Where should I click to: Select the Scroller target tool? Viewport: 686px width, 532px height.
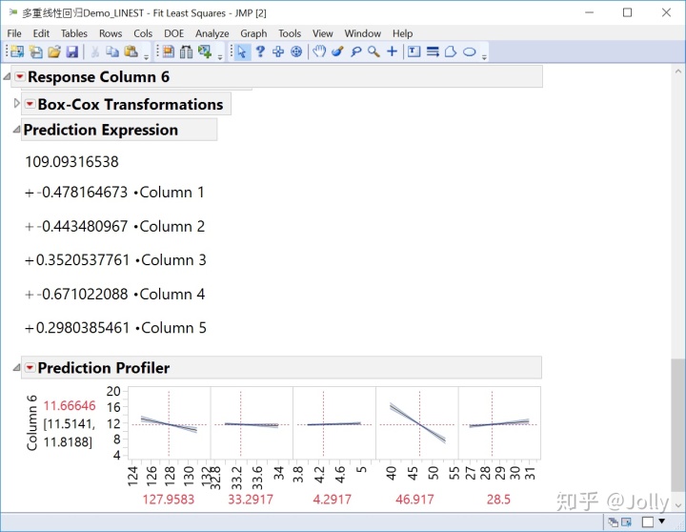(x=296, y=51)
